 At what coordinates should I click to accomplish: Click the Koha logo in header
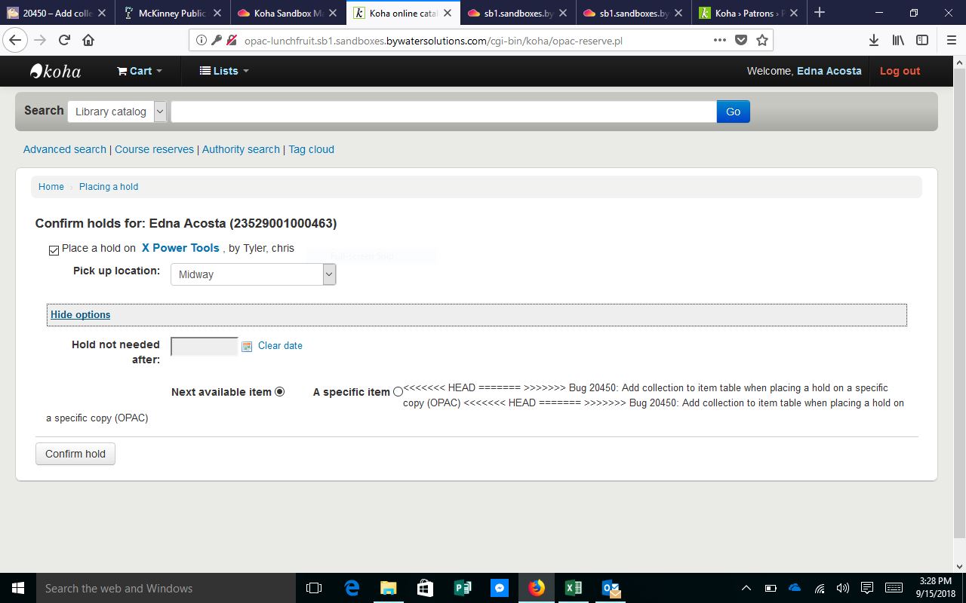(x=55, y=71)
